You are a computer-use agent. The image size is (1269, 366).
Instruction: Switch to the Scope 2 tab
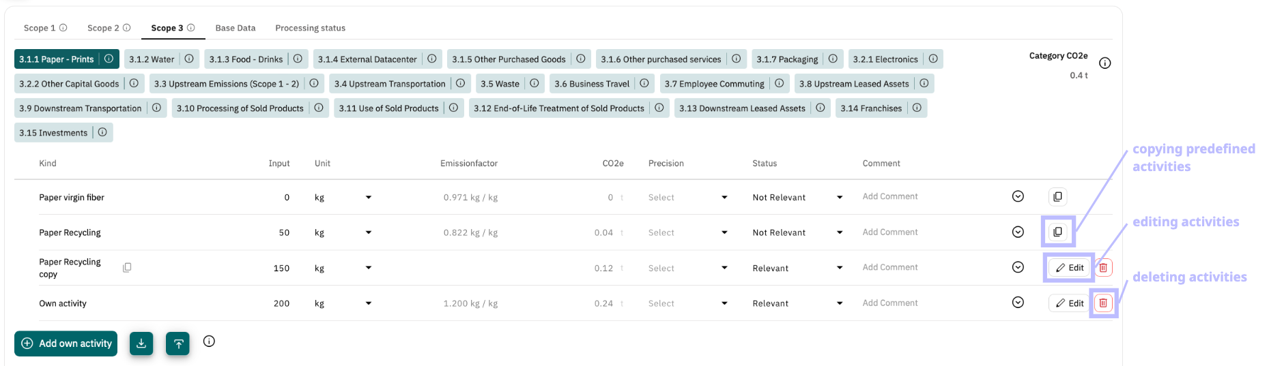pos(103,28)
